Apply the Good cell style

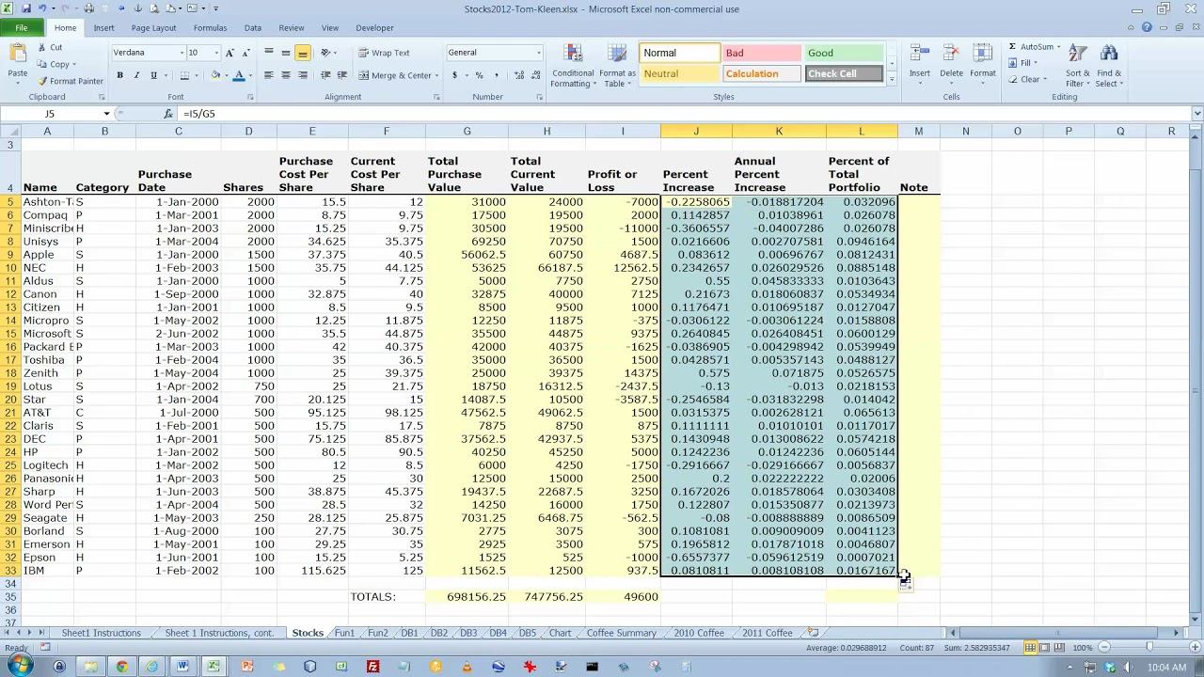[845, 53]
